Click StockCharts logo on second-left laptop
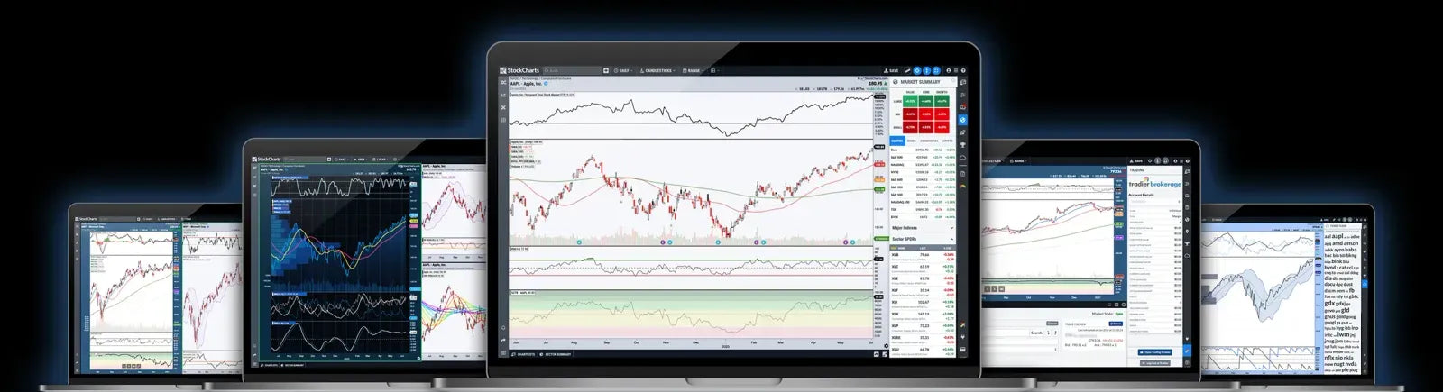 (x=266, y=160)
